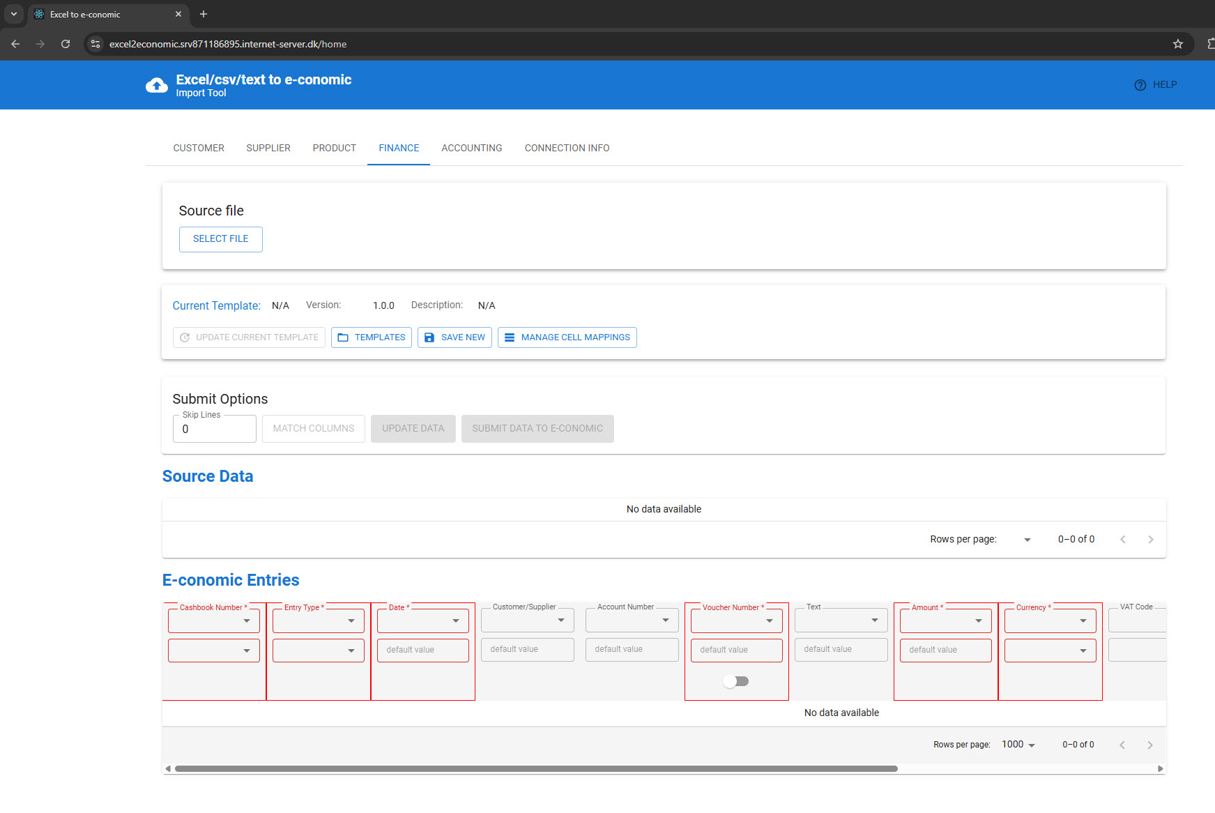This screenshot has height=813, width=1215.
Task: Click the Skip Lines input field
Action: click(x=215, y=429)
